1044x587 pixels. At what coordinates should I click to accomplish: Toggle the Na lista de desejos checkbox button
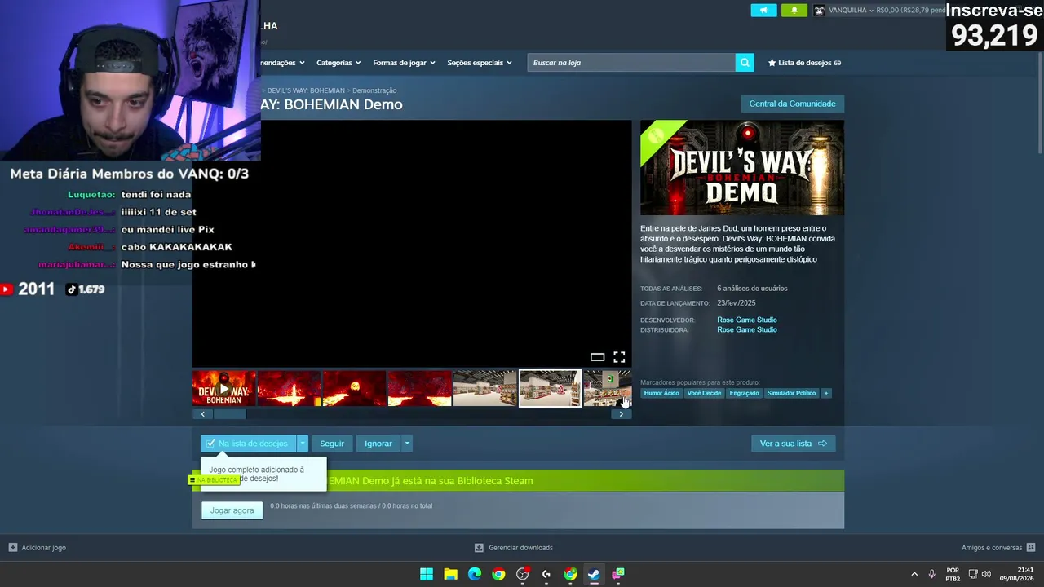248,444
